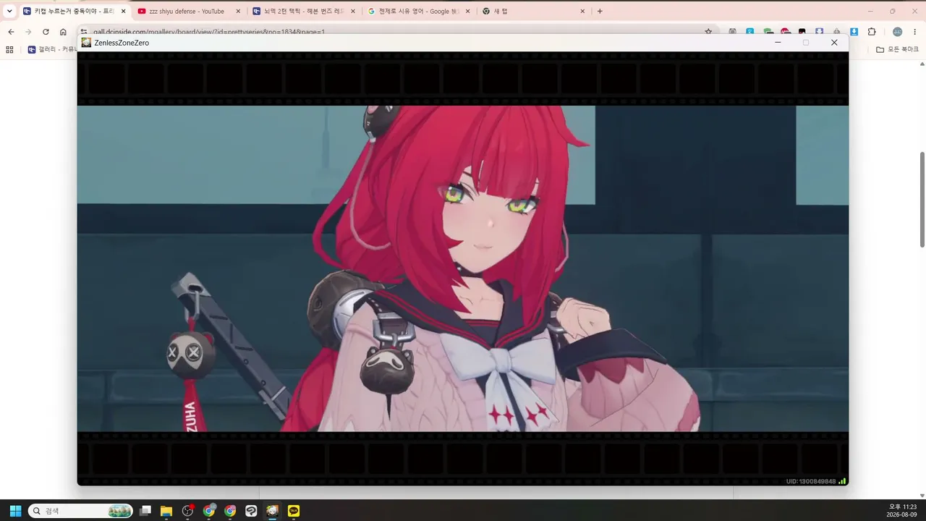
Task: Go forward in Chrome browser
Action: [28, 32]
